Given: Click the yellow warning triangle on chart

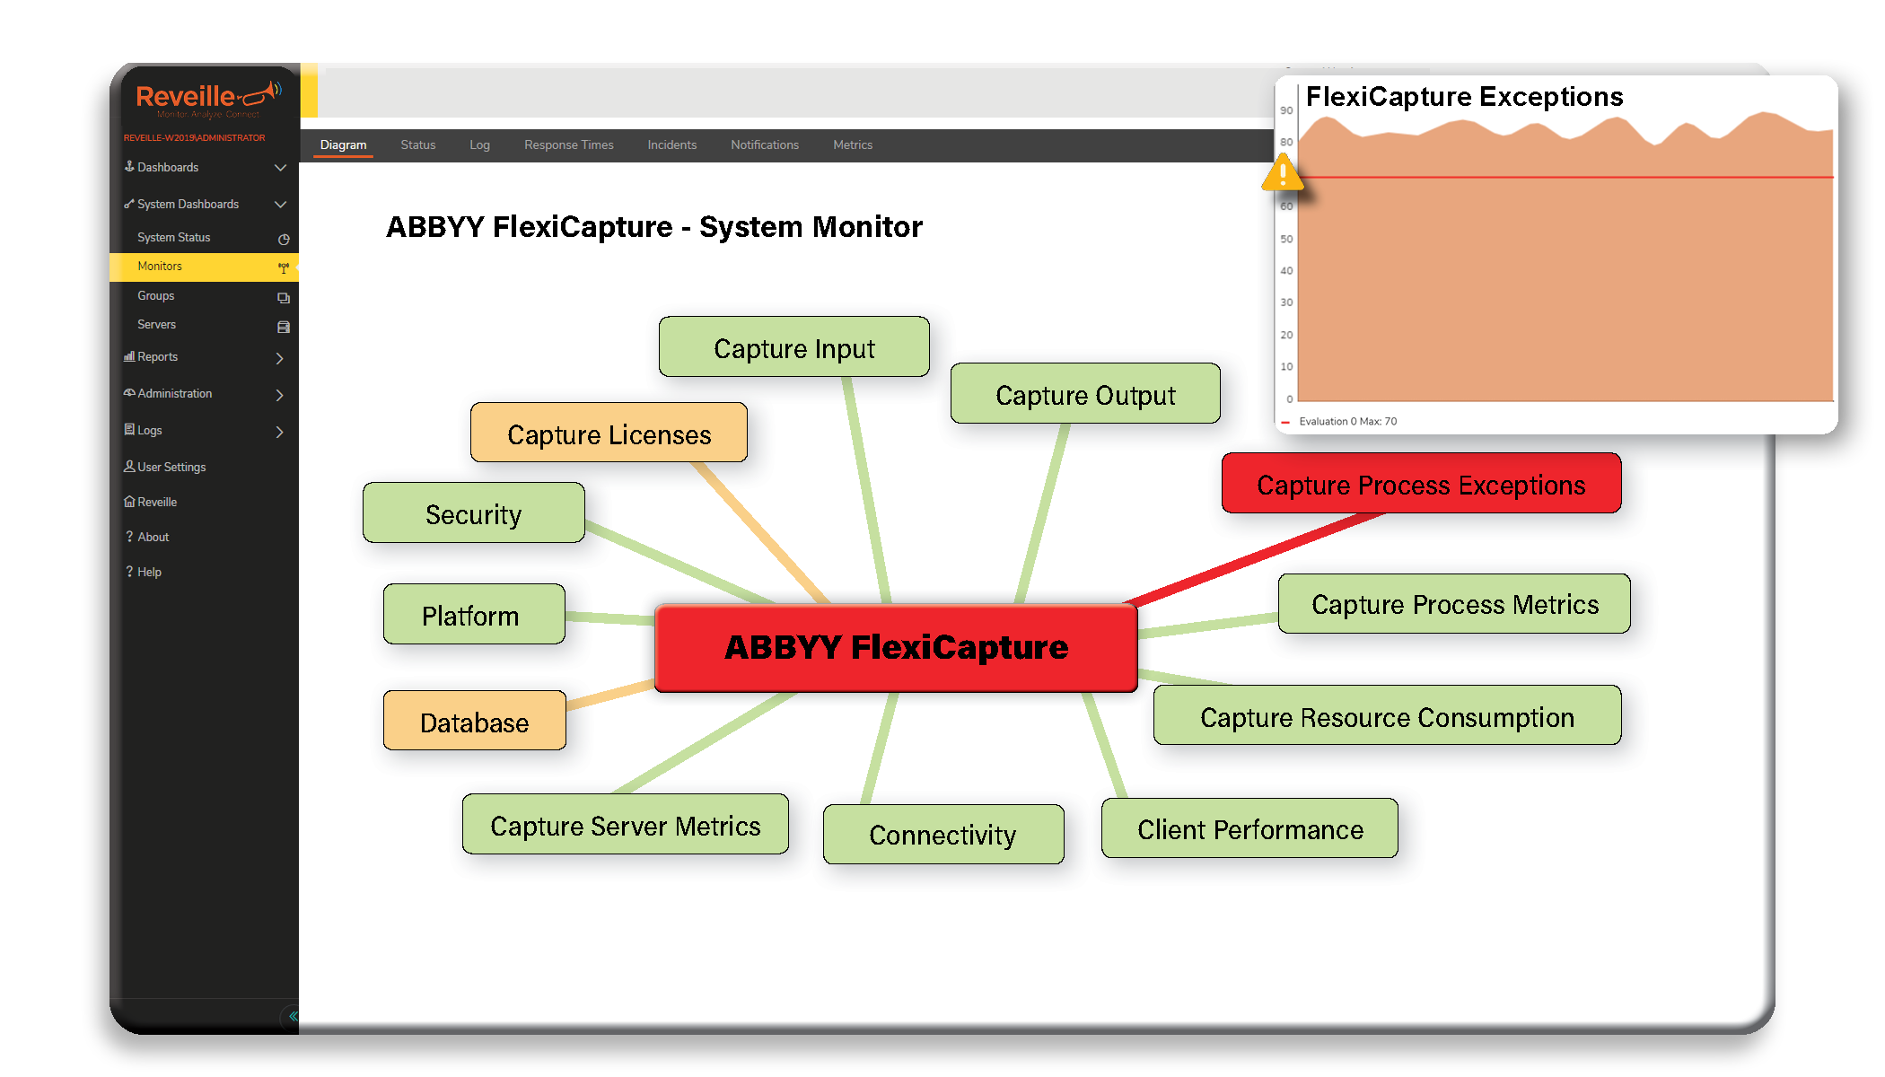Looking at the screenshot, I should click(x=1283, y=172).
